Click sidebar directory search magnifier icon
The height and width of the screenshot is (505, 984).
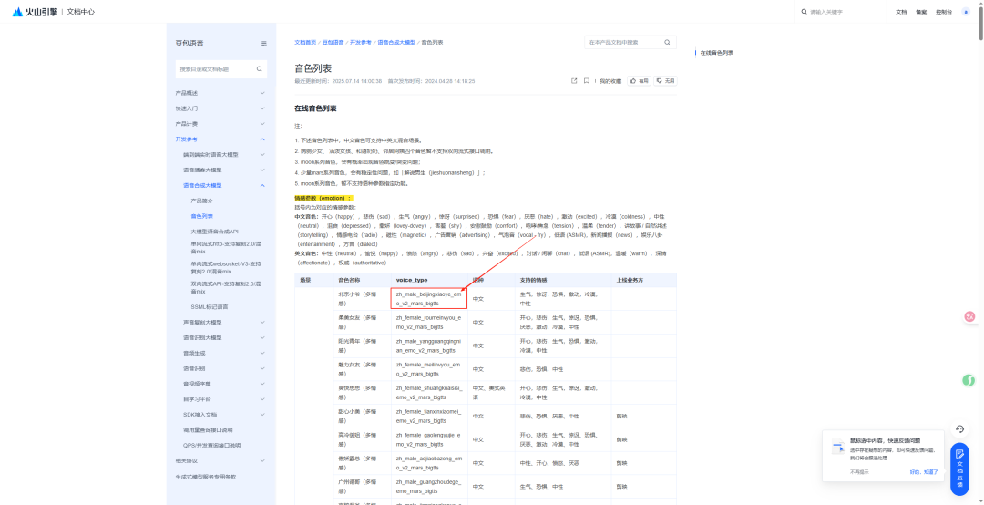pyautogui.click(x=259, y=69)
